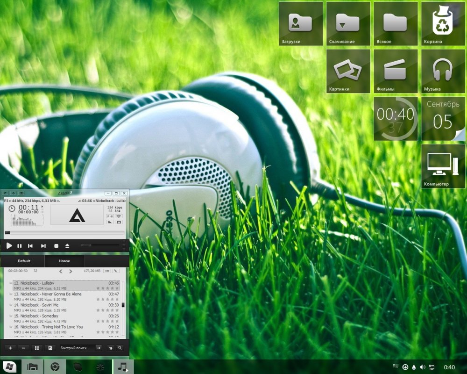Skip to previous track in AIMP
The height and width of the screenshot is (374, 467).
pyautogui.click(x=30, y=246)
